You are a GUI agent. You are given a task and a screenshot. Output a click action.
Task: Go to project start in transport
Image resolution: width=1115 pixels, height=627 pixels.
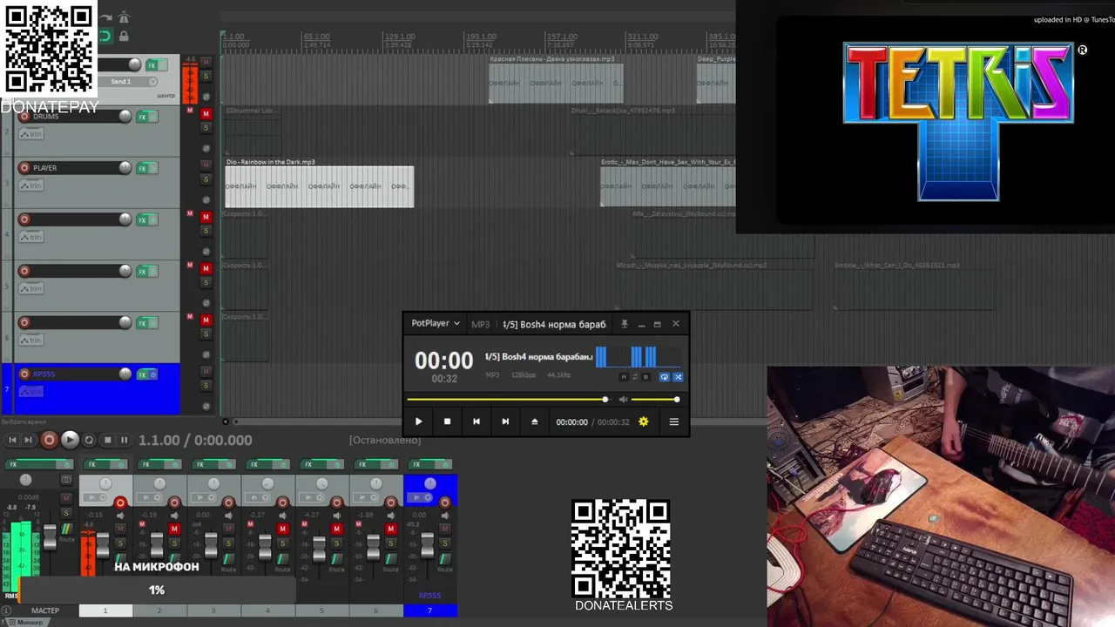tap(12, 440)
